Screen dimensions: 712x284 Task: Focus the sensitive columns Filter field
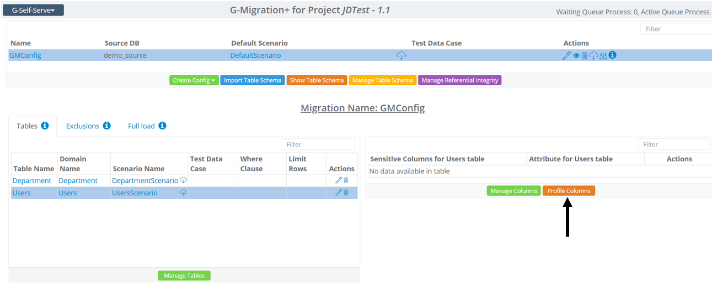(674, 144)
